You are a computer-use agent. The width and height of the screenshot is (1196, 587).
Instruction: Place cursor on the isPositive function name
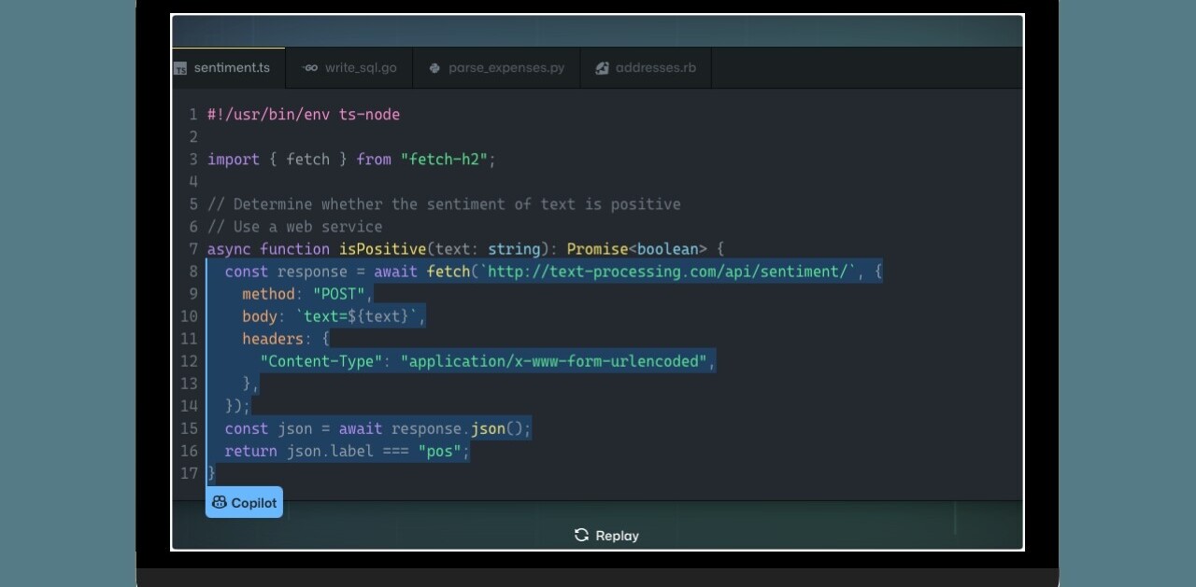click(x=383, y=249)
